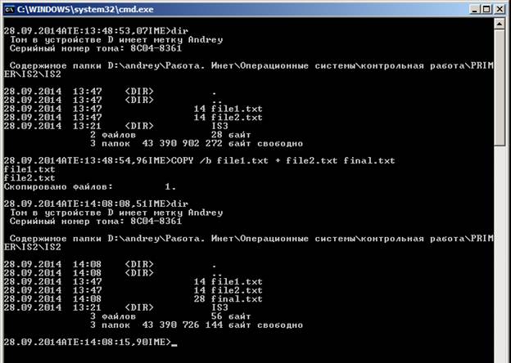
Task: Click 'file1.txt' echoed below COPY command
Action: point(29,169)
